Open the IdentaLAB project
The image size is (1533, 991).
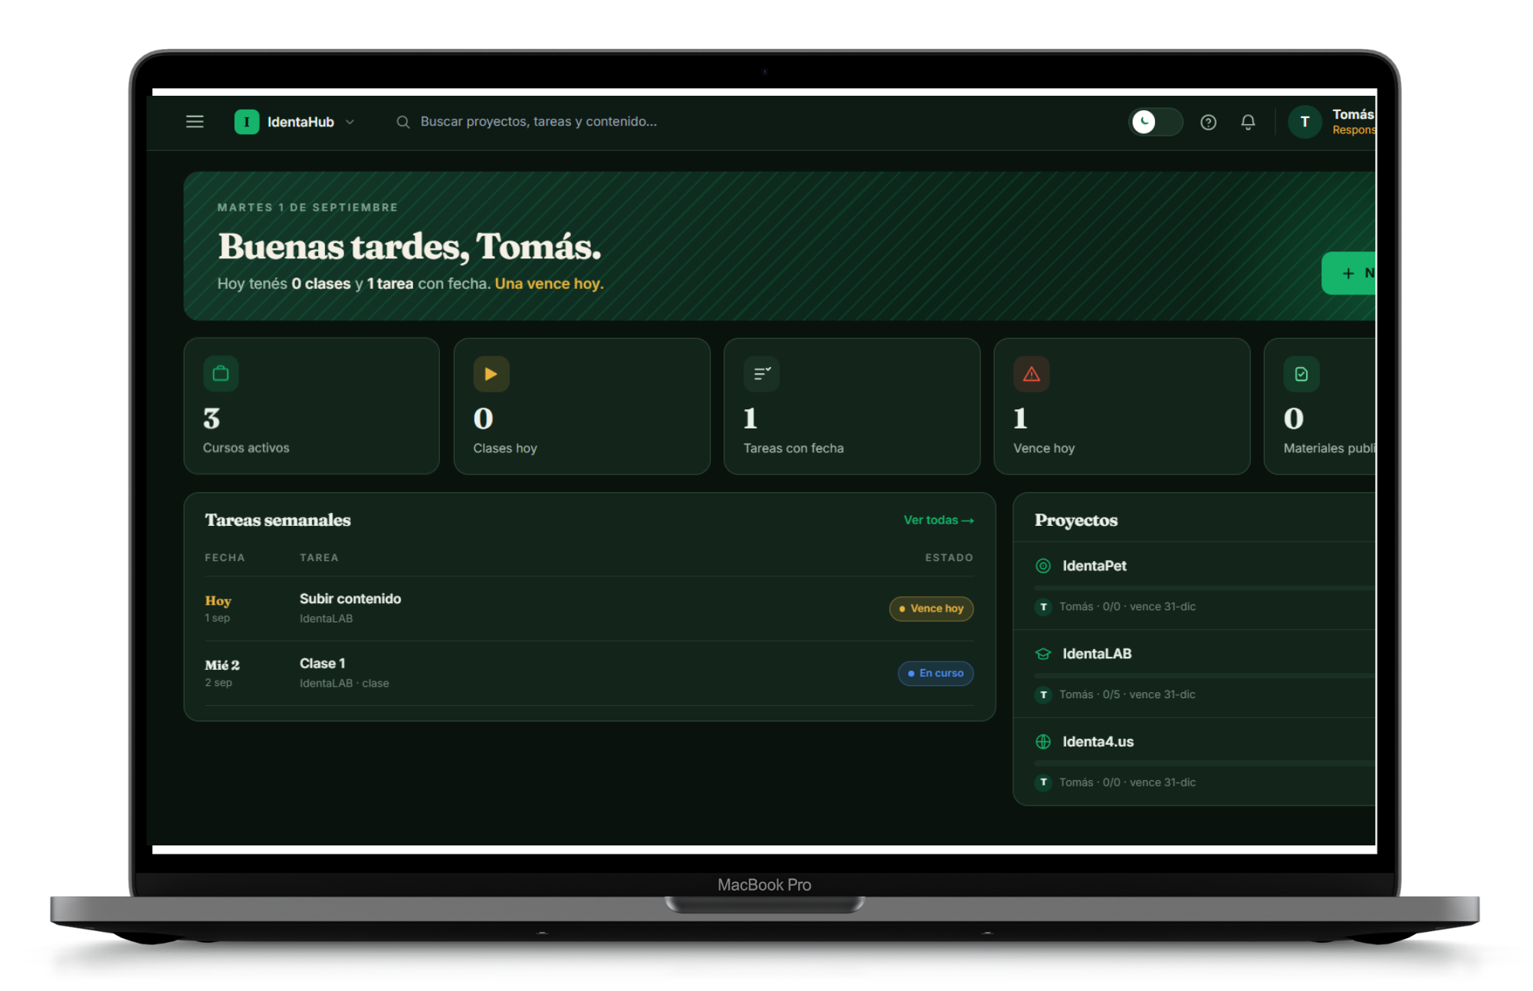1097,654
